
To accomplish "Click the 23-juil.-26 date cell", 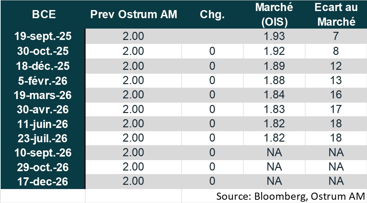I will [x=43, y=138].
